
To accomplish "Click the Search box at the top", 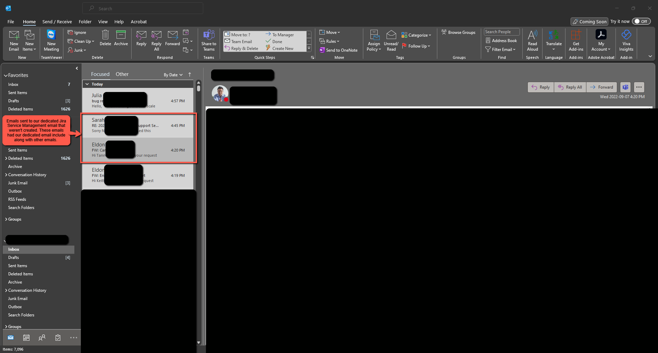I will [143, 9].
